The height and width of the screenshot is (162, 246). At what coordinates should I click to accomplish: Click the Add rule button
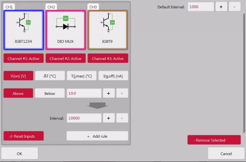point(97,136)
